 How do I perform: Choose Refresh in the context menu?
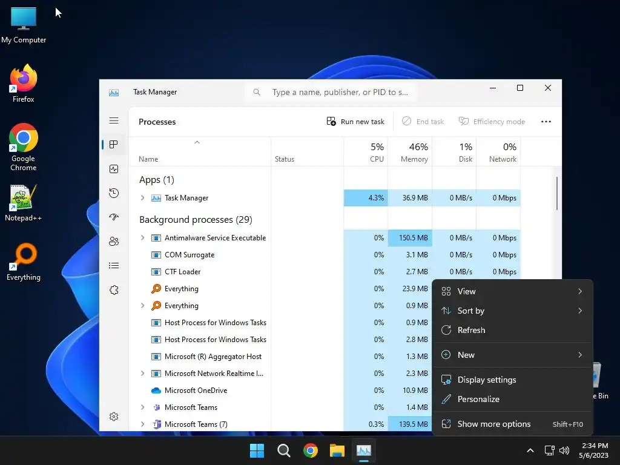[512, 330]
